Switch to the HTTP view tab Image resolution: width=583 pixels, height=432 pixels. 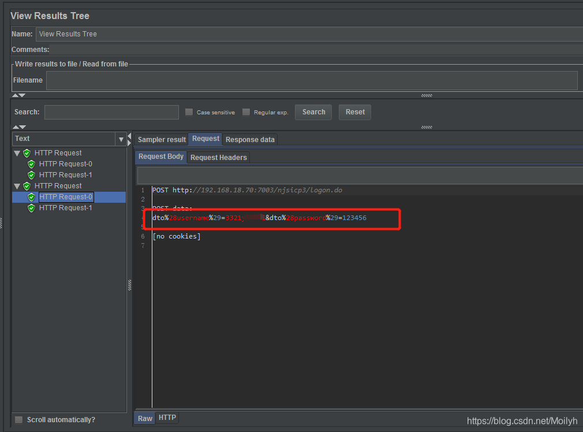167,418
